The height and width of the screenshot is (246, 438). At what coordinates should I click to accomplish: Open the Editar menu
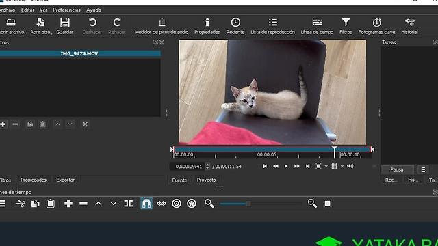27,10
